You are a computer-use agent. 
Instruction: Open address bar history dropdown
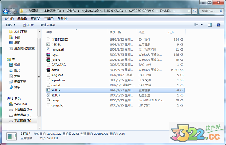tap(189, 11)
